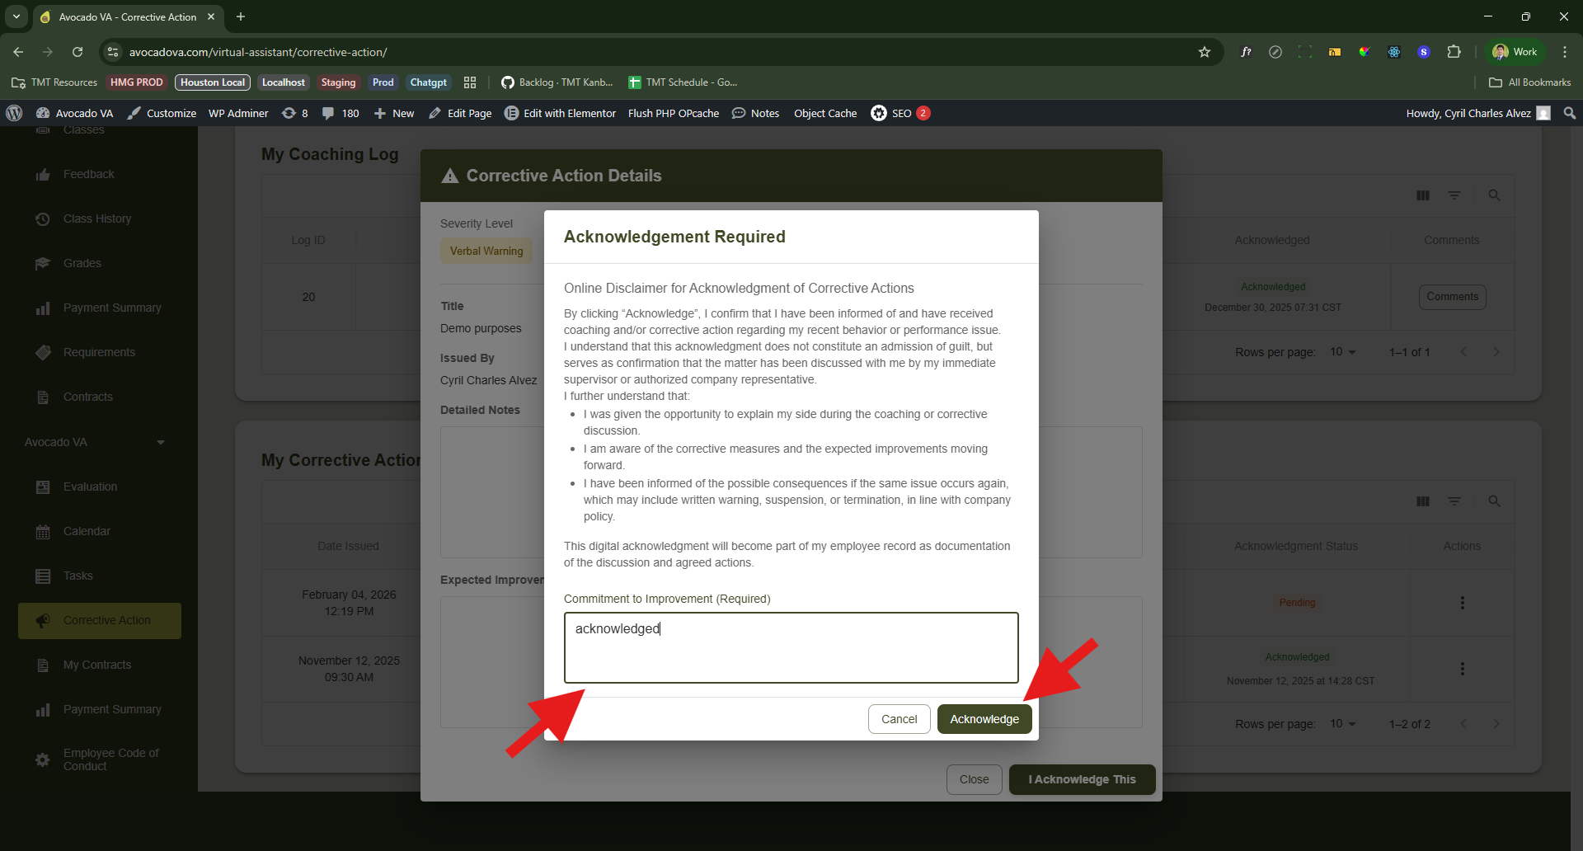Open the rows per page dropdown in Corrective Actions
The height and width of the screenshot is (851, 1583).
(x=1342, y=724)
